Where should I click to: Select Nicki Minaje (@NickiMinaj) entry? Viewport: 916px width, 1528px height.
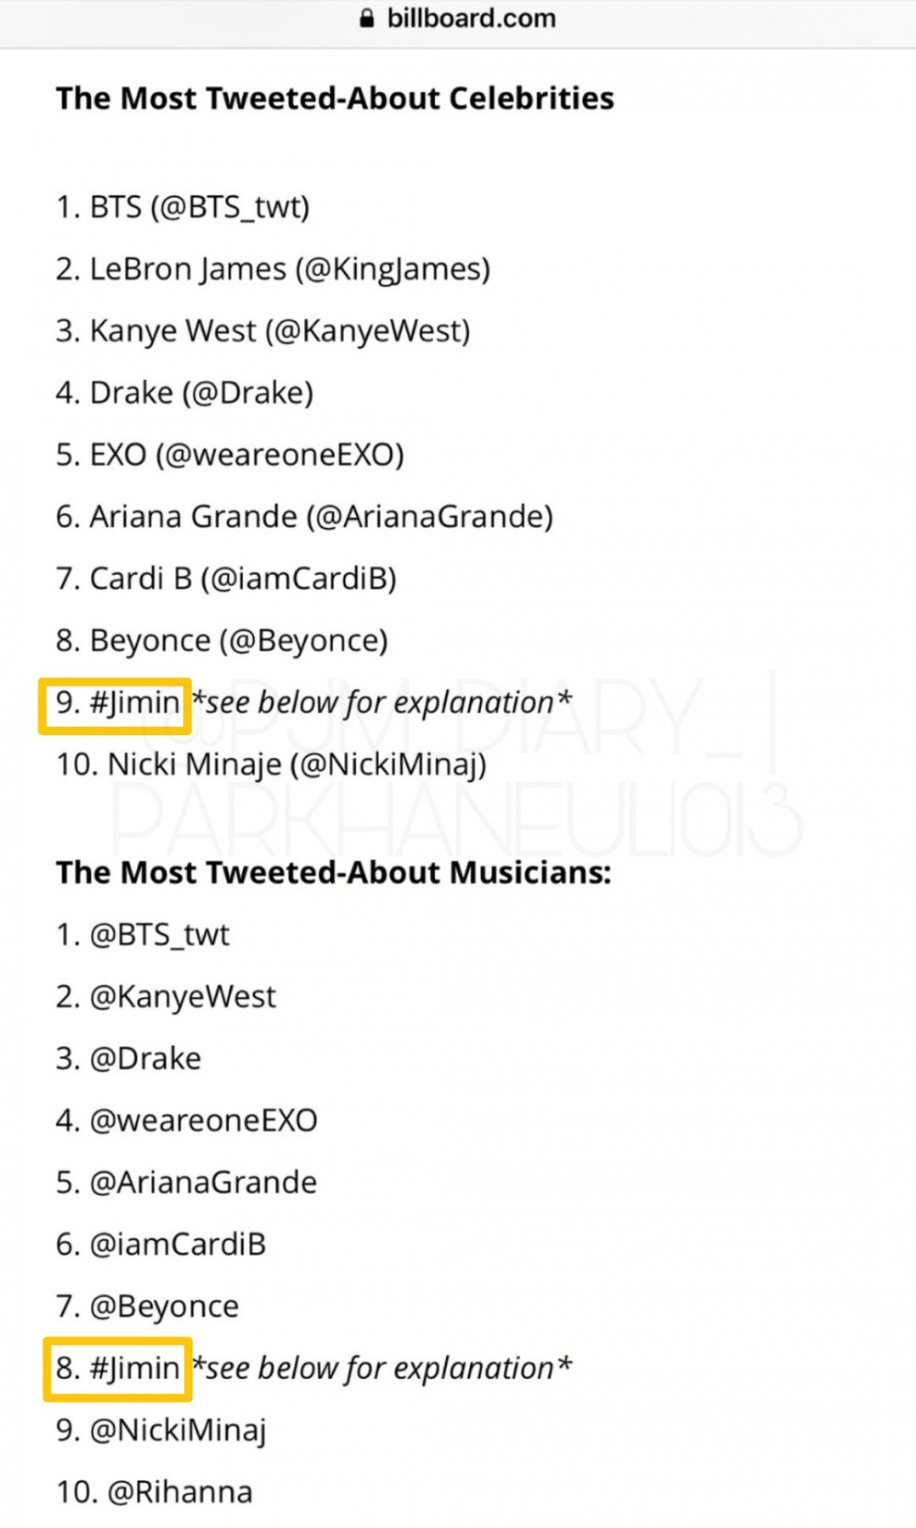(x=271, y=765)
